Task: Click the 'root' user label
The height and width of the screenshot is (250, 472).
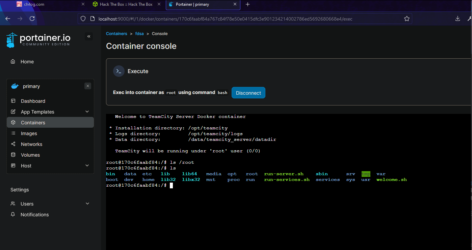Action: pyautogui.click(x=171, y=93)
